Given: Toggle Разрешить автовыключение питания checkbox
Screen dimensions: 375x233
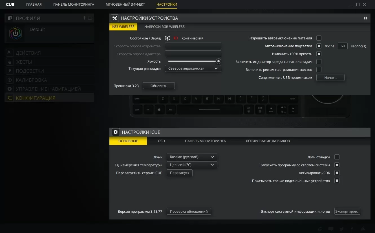Looking at the screenshot, I should (x=319, y=38).
